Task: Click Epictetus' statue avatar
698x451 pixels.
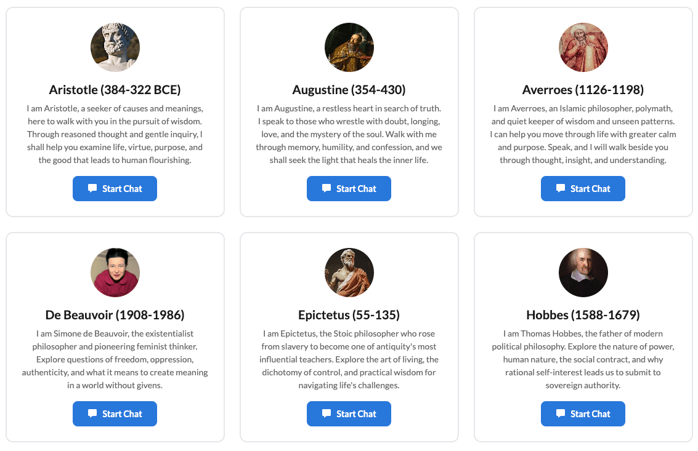Action: click(349, 273)
